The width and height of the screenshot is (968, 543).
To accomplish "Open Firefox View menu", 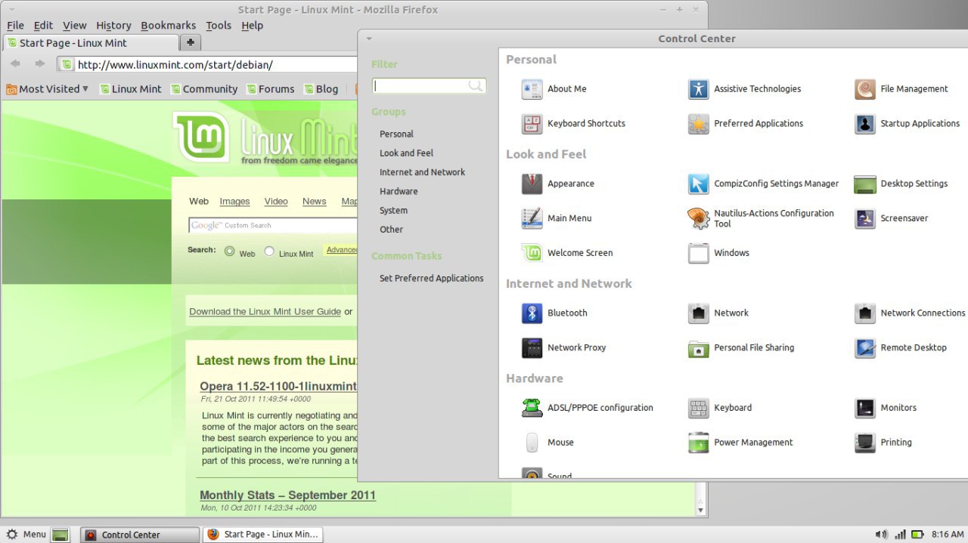I will (x=74, y=25).
